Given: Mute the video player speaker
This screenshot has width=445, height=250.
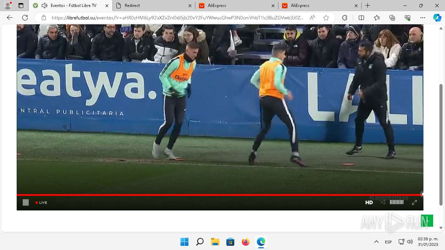Looking at the screenshot, I should (x=383, y=202).
